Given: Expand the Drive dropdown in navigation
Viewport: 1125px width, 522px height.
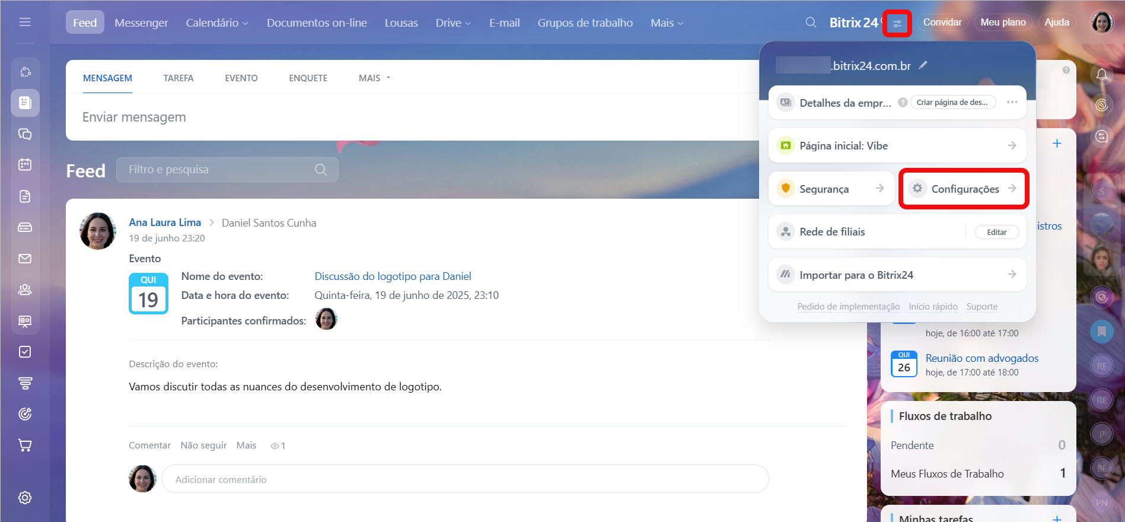Looking at the screenshot, I should click(453, 23).
